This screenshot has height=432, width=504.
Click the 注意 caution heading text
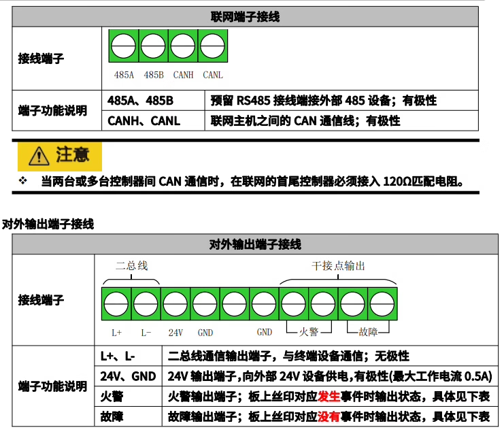[x=73, y=154]
